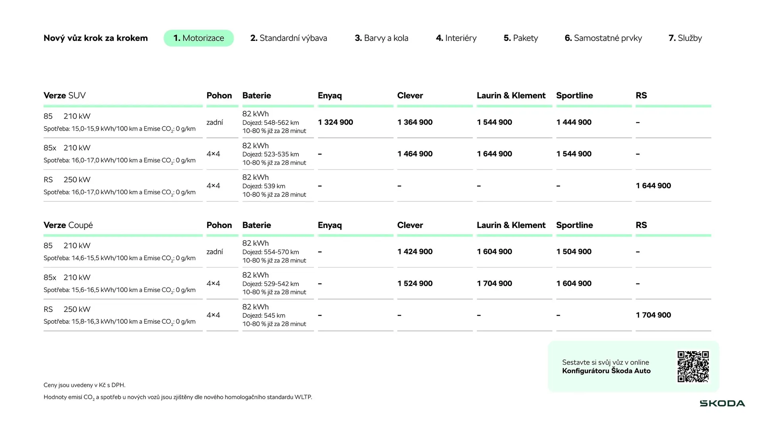This screenshot has width=763, height=429.
Task: Open the 5. Pakety tab
Action: [521, 38]
